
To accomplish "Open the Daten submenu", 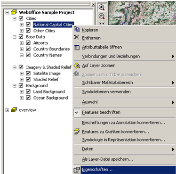I will pos(125,149).
